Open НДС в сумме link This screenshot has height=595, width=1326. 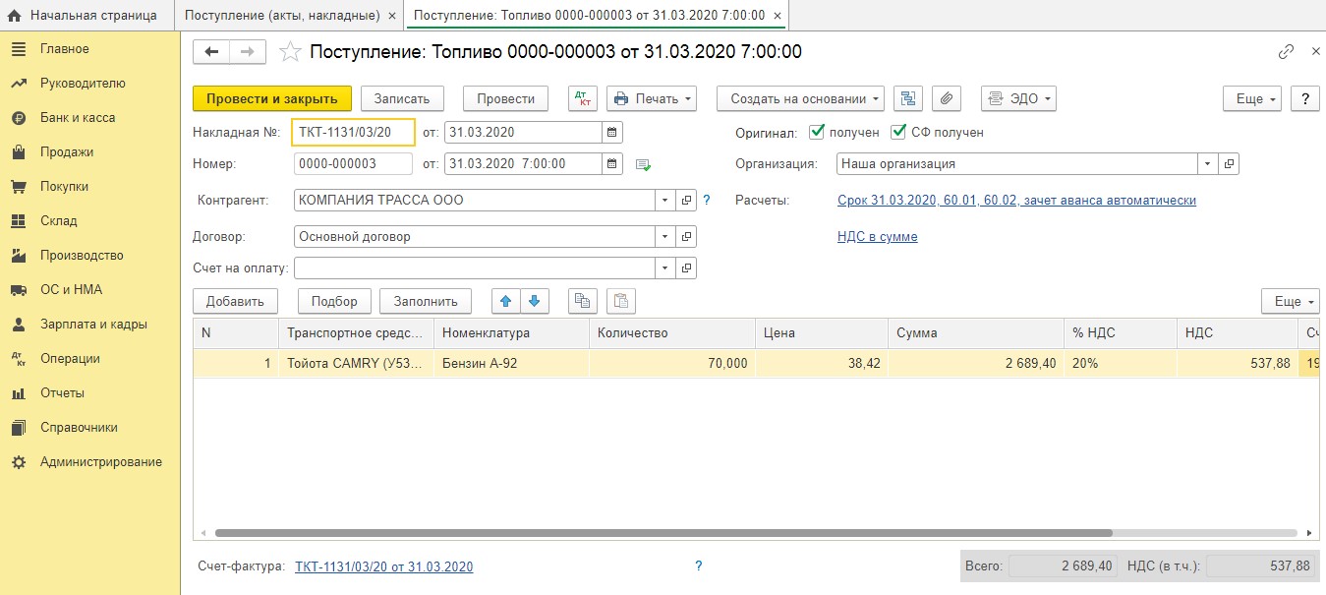(x=878, y=237)
